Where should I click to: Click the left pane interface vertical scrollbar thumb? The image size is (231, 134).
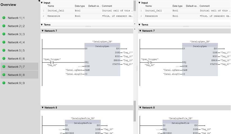(x=135, y=6)
